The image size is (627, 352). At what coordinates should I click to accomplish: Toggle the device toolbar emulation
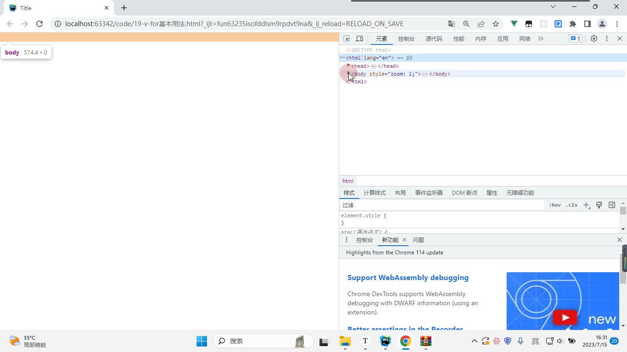click(x=360, y=39)
